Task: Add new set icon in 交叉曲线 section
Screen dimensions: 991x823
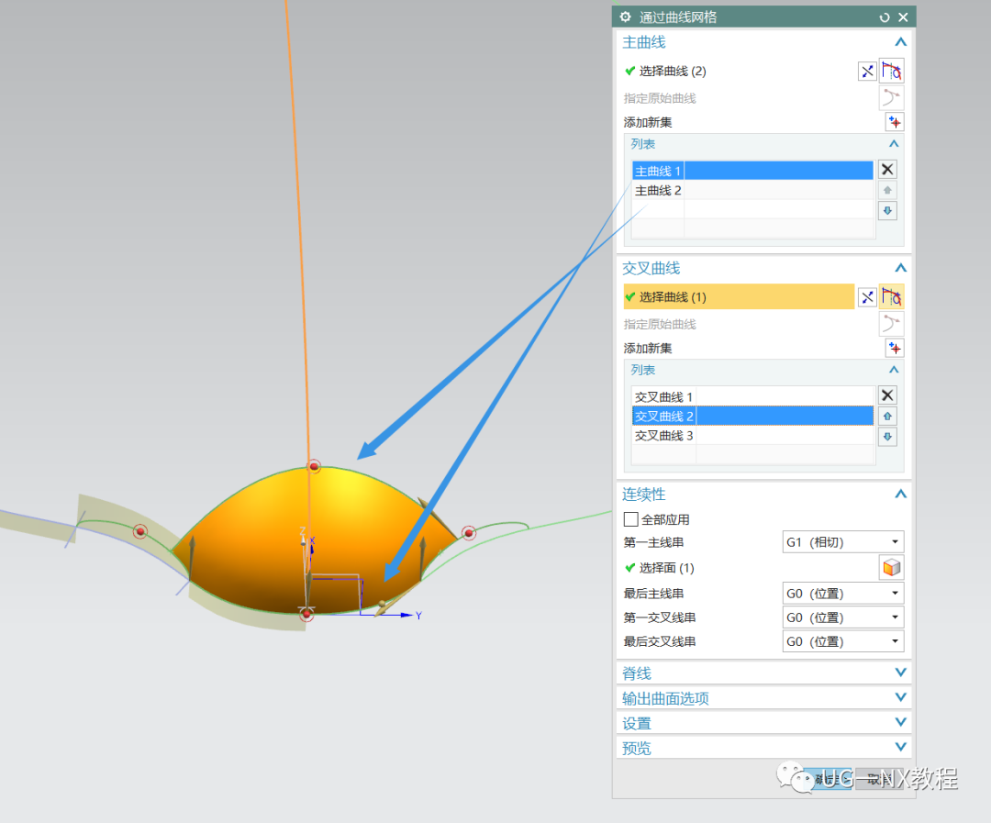Action: point(895,348)
